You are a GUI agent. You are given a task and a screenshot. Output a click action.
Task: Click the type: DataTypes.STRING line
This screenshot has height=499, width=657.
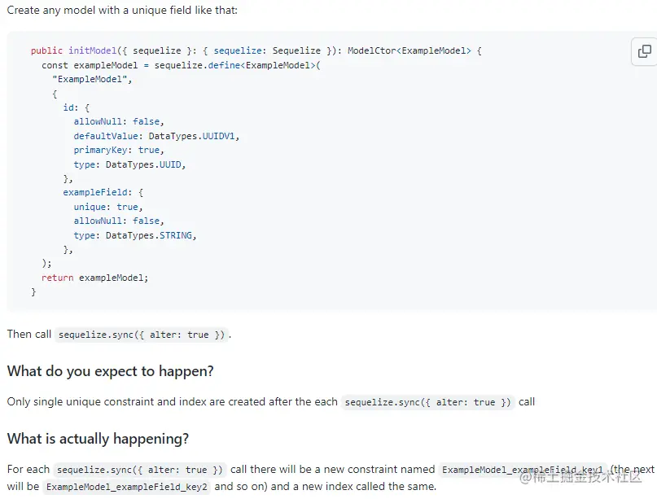coord(135,235)
